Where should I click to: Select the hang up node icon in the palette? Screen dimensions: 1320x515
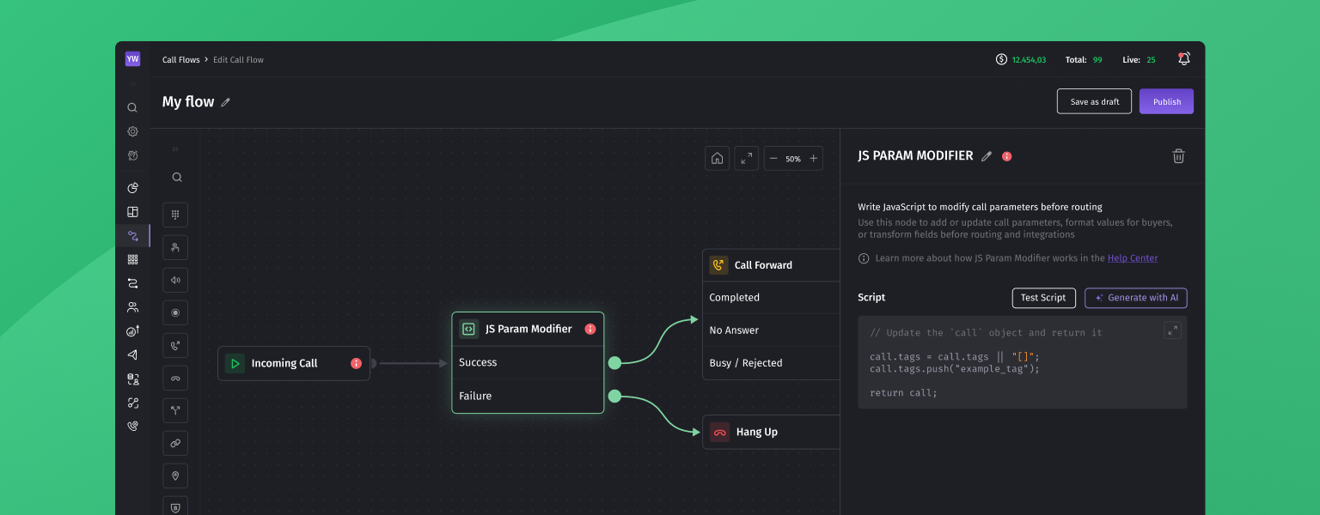click(x=175, y=379)
